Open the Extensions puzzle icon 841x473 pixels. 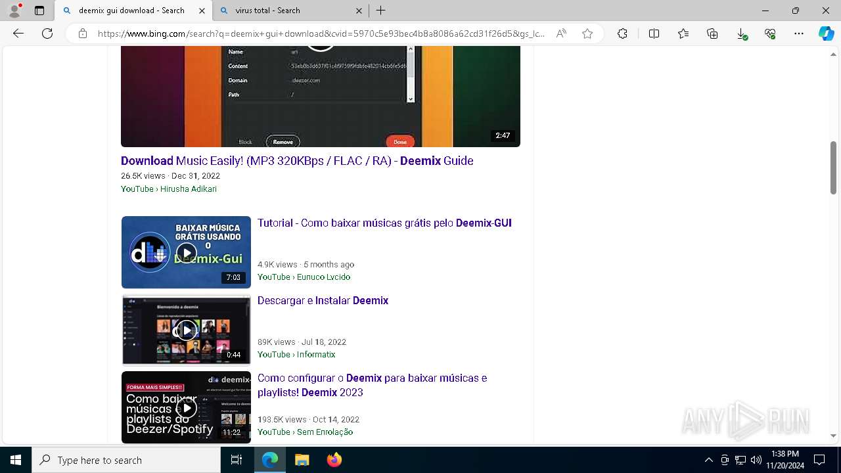[622, 34]
